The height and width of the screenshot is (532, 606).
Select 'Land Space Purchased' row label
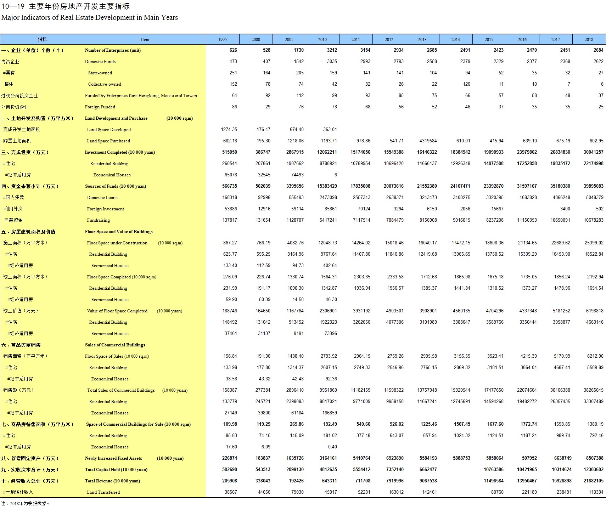(x=108, y=141)
